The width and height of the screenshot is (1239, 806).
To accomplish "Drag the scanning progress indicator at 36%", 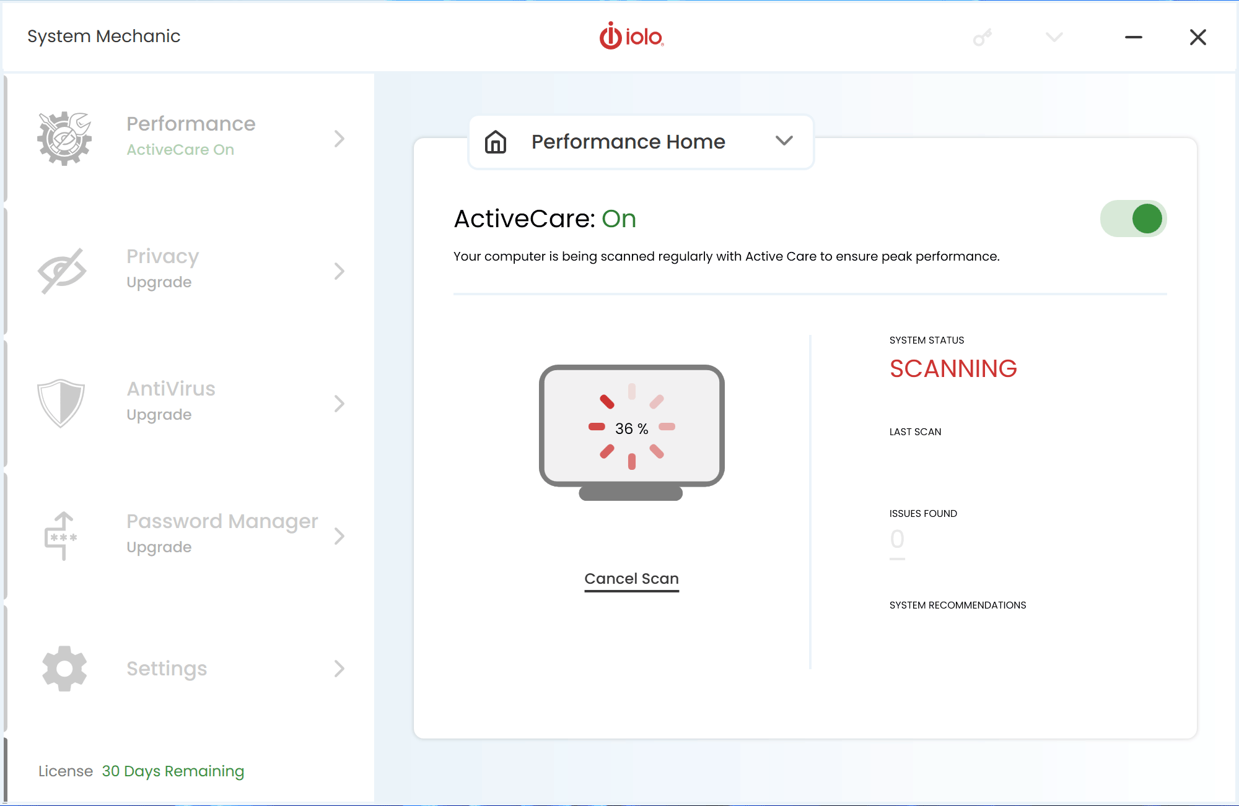I will click(631, 426).
